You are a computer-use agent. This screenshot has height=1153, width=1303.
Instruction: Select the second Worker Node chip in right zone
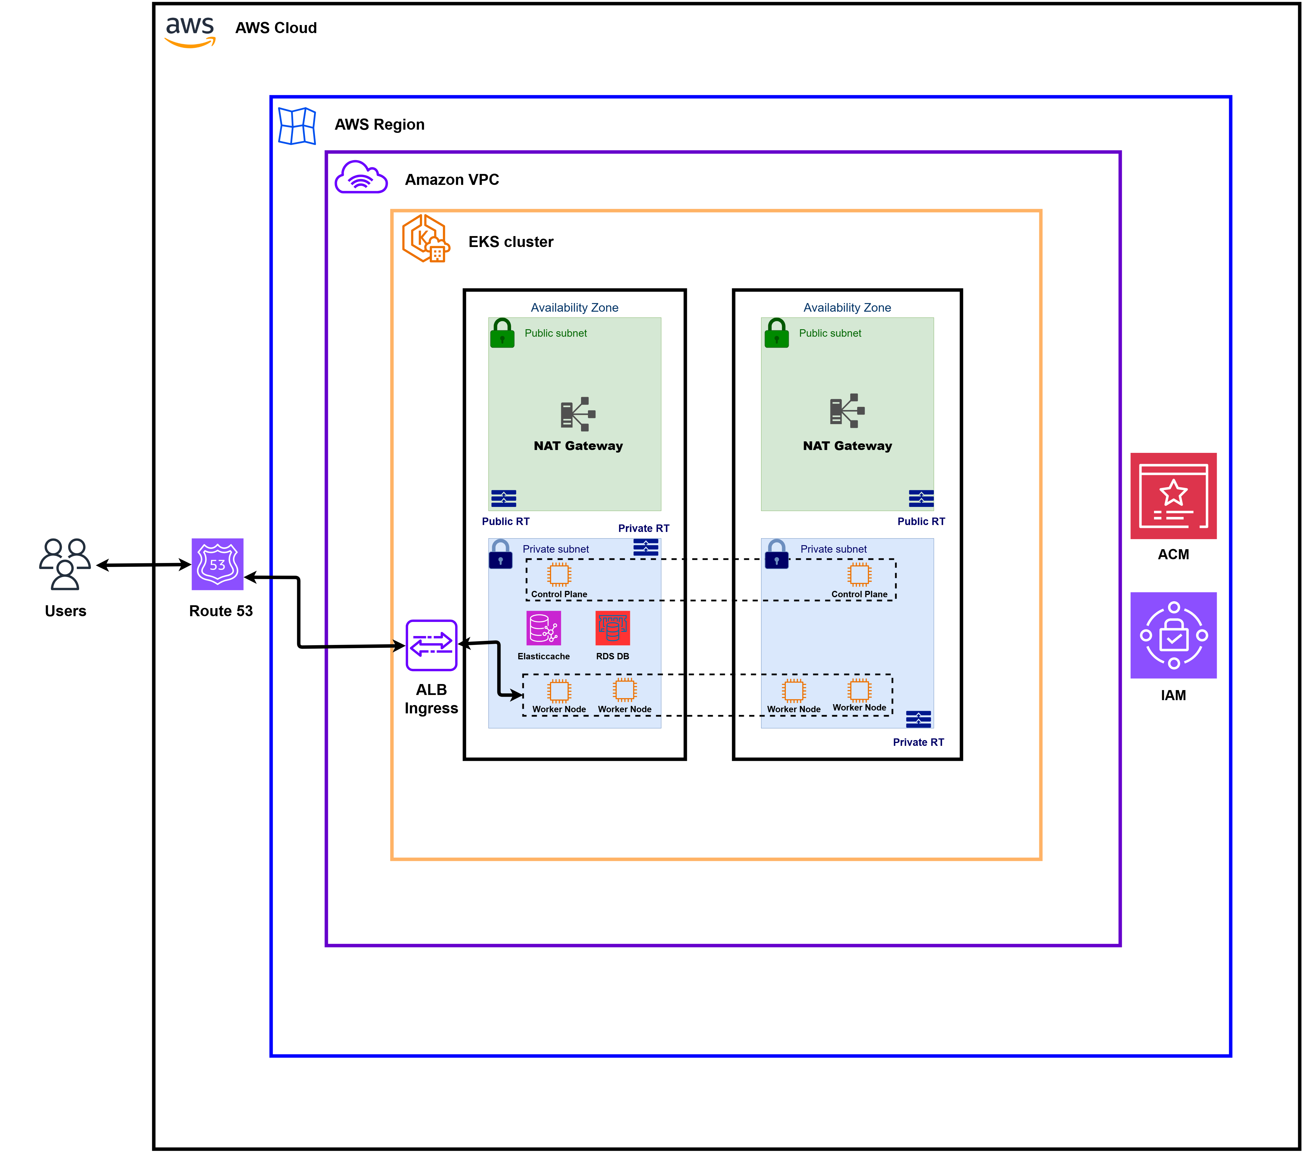[x=859, y=690]
